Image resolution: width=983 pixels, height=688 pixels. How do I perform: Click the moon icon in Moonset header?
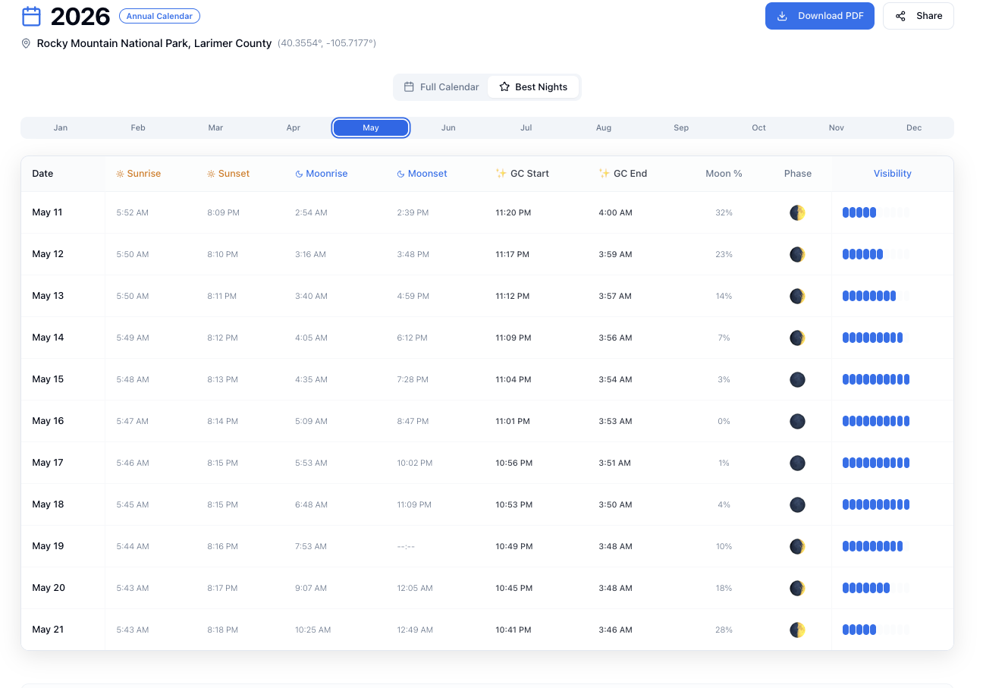pos(400,174)
